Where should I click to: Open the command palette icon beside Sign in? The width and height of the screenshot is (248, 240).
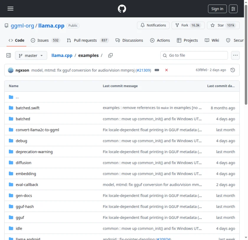233,9
